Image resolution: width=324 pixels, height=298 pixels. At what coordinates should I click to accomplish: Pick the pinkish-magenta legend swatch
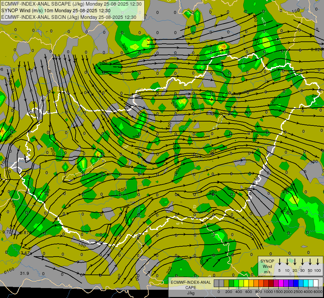click(x=276, y=283)
